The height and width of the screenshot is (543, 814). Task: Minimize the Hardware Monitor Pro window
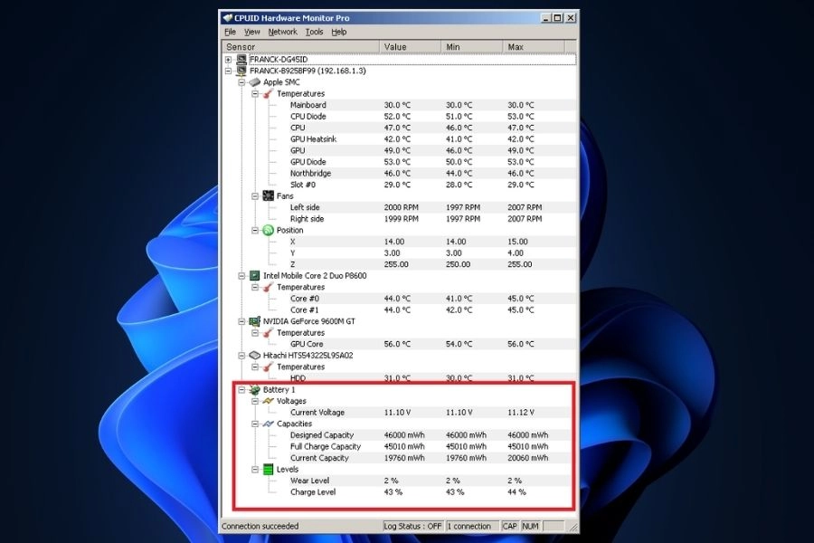pyautogui.click(x=545, y=18)
